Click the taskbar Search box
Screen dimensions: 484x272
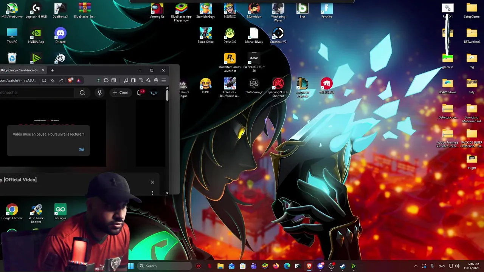pyautogui.click(x=164, y=266)
